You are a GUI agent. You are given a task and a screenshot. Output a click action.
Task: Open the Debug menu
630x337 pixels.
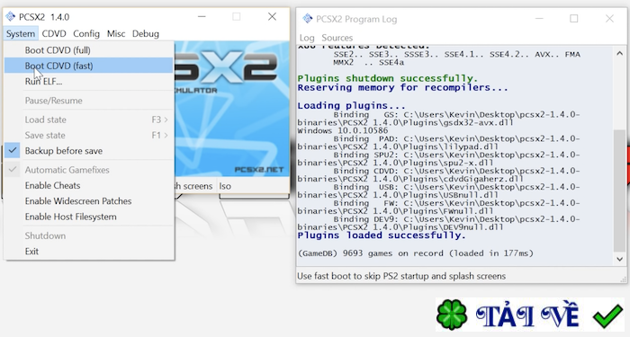click(x=146, y=34)
